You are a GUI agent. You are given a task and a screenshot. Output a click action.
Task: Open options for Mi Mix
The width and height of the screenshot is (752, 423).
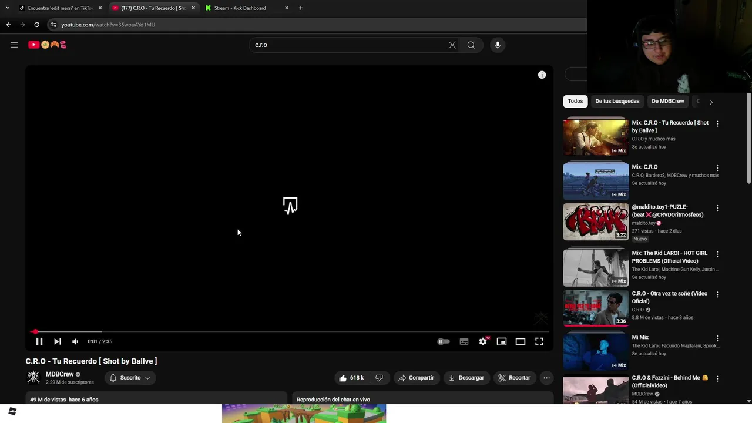pyautogui.click(x=717, y=338)
